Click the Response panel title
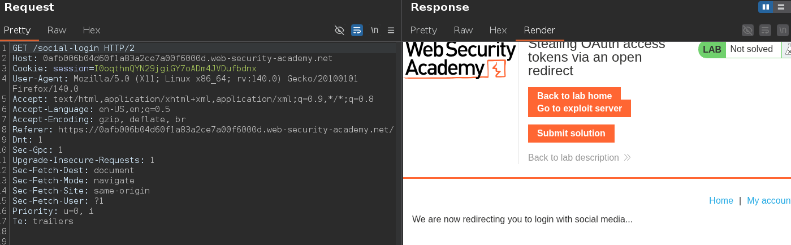Viewport: 791px width, 245px height. point(440,7)
